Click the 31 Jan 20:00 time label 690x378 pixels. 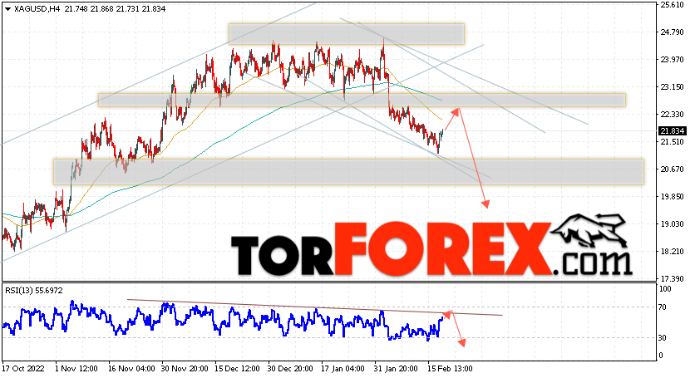[396, 368]
